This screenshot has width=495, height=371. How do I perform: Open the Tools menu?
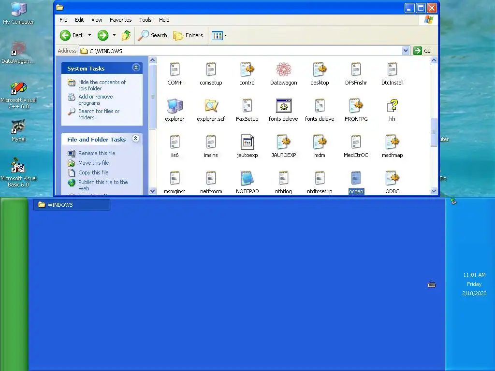146,20
